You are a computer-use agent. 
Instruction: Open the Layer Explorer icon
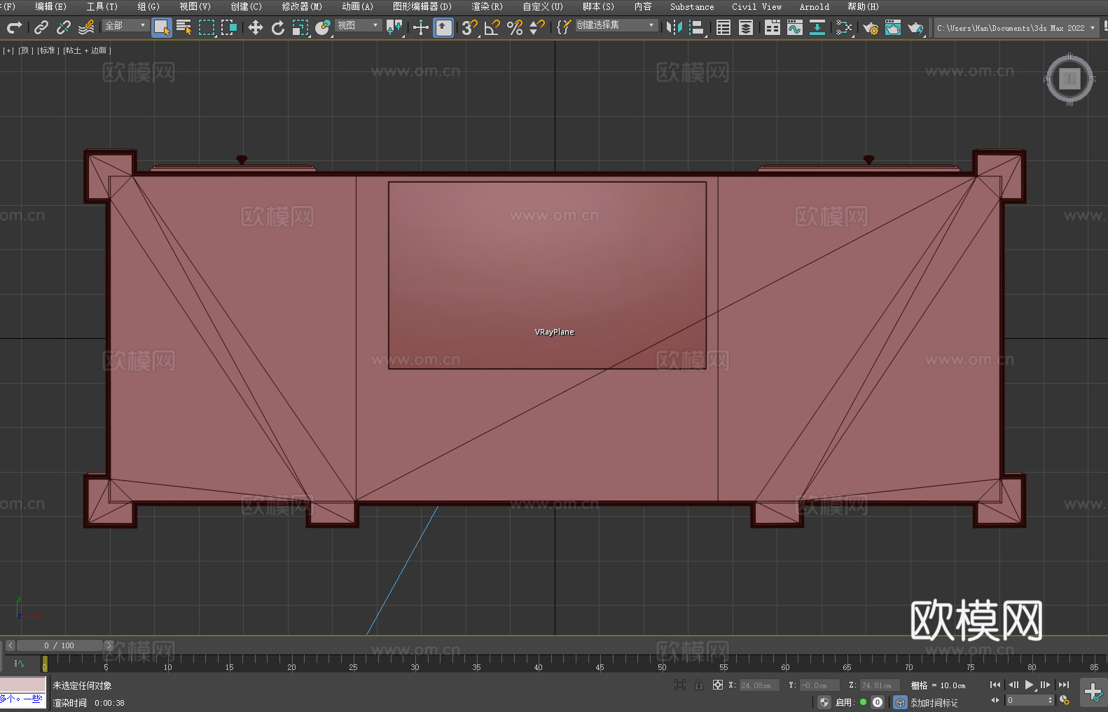746,27
